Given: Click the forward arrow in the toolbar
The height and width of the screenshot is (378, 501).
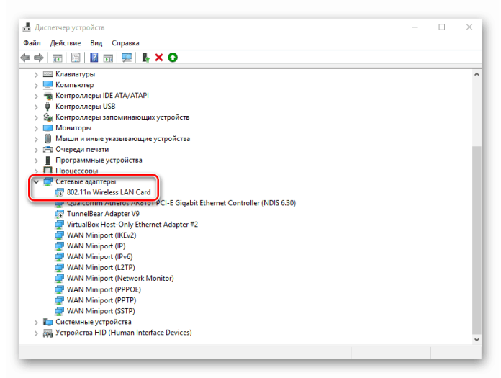Looking at the screenshot, I should (x=39, y=58).
